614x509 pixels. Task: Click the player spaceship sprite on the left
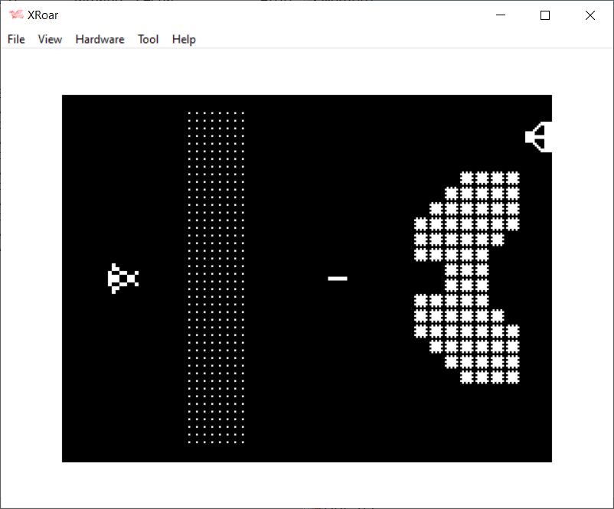pyautogui.click(x=122, y=279)
